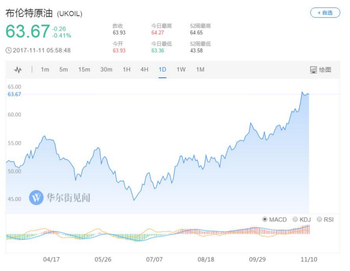This screenshot has width=350, height=271.
Task: Switch to the 5m interval tab
Action: [63, 70]
